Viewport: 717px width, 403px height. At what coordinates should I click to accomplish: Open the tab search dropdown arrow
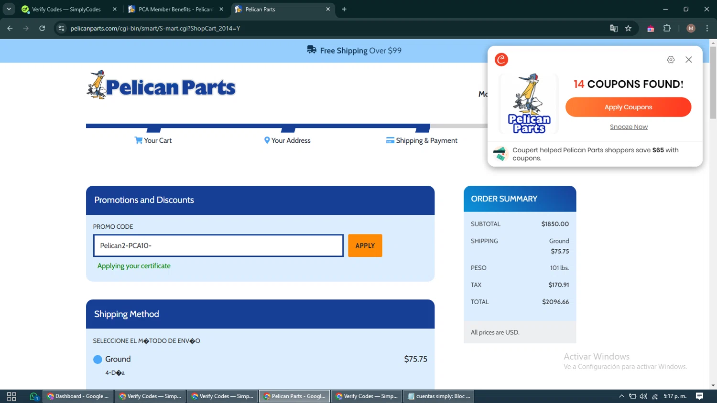(9, 9)
